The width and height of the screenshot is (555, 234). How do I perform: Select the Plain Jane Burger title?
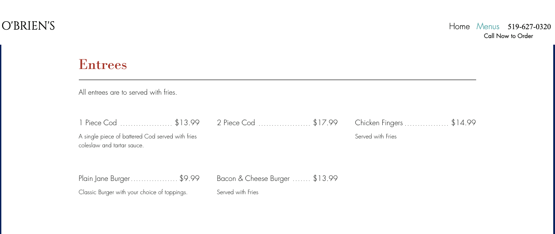104,179
